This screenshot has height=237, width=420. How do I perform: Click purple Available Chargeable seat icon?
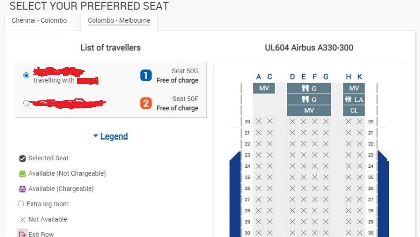point(22,189)
